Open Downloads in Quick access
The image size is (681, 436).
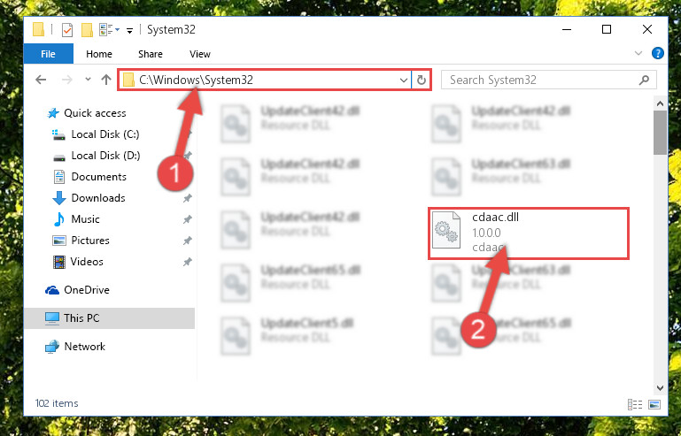point(98,198)
